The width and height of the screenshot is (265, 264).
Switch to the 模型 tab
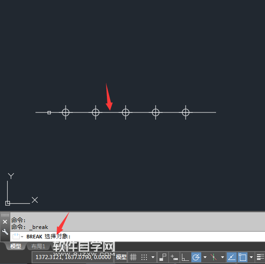click(x=16, y=246)
